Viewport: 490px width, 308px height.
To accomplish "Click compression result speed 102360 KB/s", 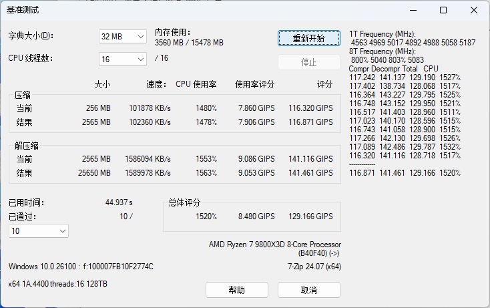I will point(150,122).
